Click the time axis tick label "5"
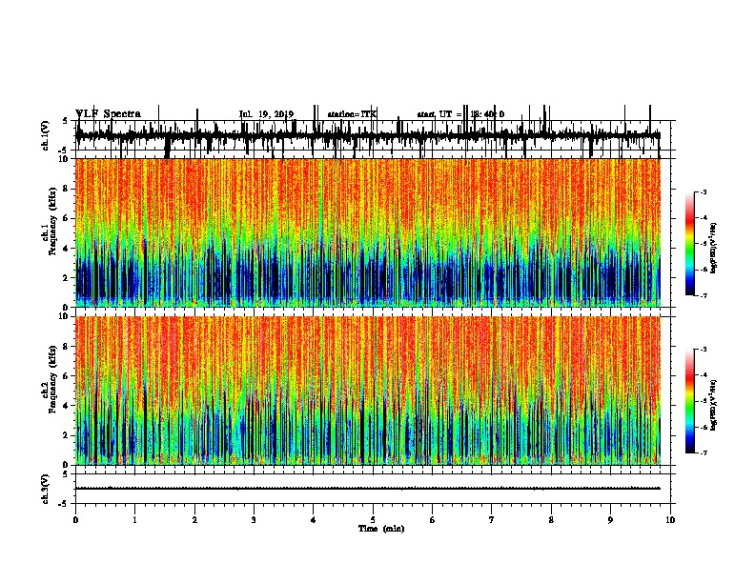Image resolution: width=755 pixels, height=583 pixels. [373, 520]
